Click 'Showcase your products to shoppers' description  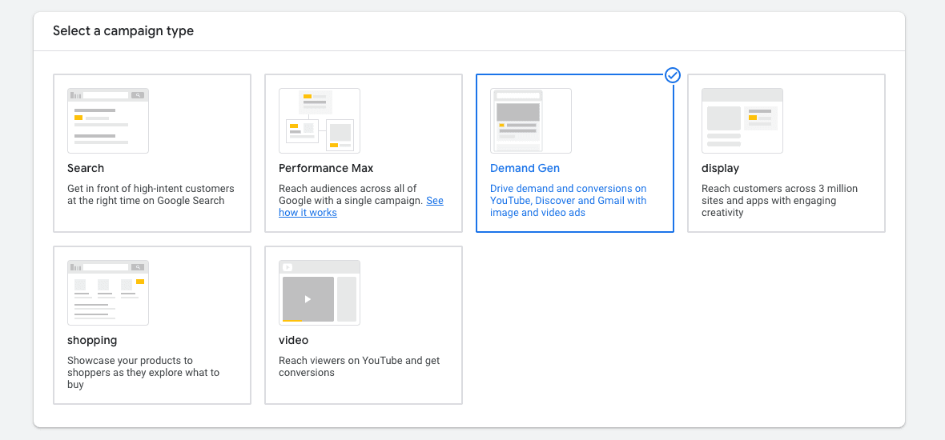pos(143,373)
